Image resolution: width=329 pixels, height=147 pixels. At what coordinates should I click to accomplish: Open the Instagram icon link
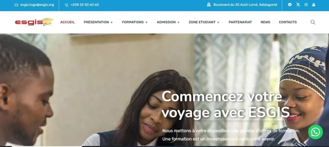coord(306,4)
